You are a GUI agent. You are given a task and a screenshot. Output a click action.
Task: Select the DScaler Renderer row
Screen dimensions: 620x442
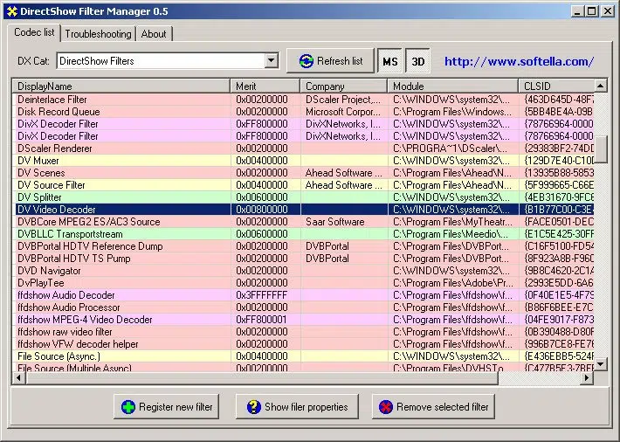coord(304,148)
